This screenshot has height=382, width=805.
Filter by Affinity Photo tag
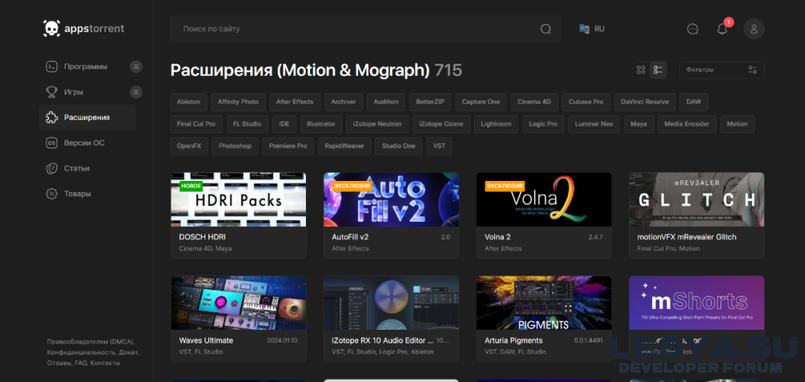238,102
